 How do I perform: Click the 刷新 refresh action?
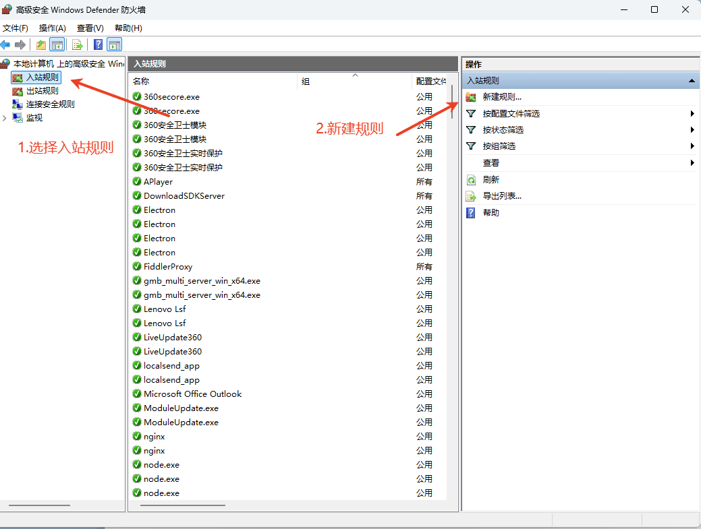(x=490, y=179)
